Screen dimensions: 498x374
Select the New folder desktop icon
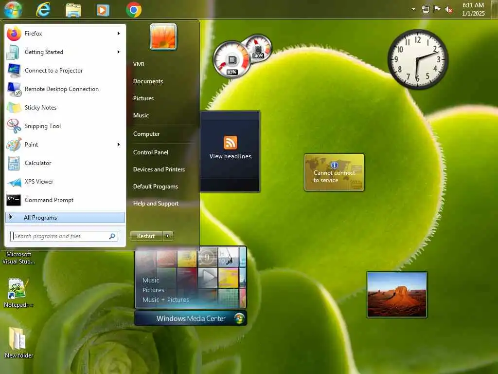pyautogui.click(x=18, y=343)
